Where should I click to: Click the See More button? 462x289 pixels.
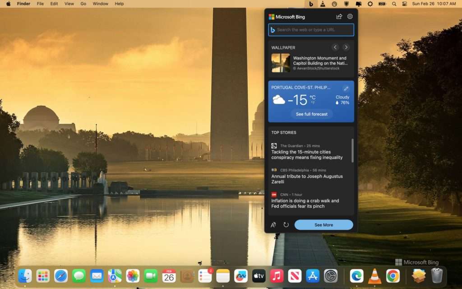[323, 225]
